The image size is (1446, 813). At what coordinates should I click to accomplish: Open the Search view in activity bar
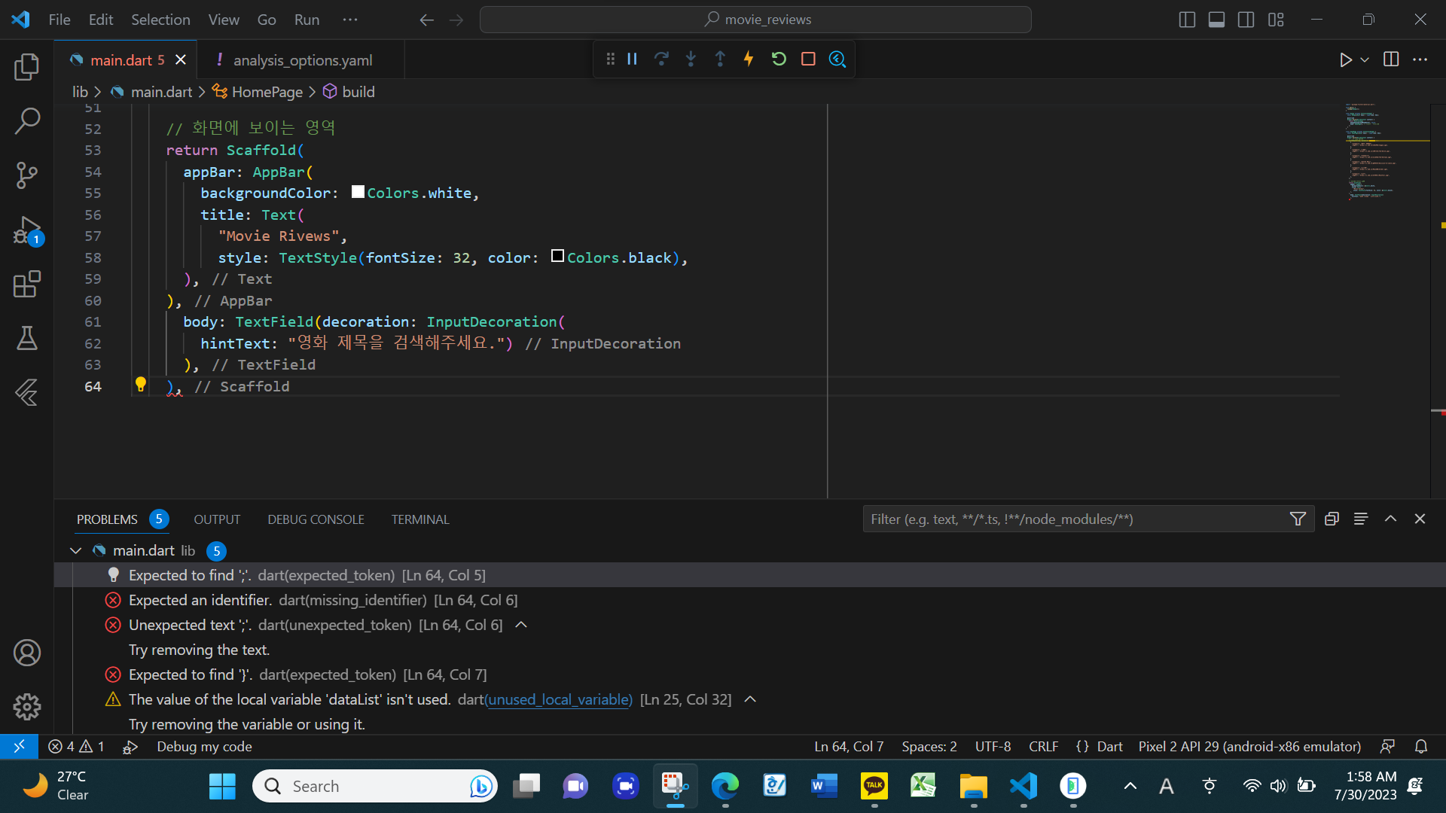tap(27, 120)
